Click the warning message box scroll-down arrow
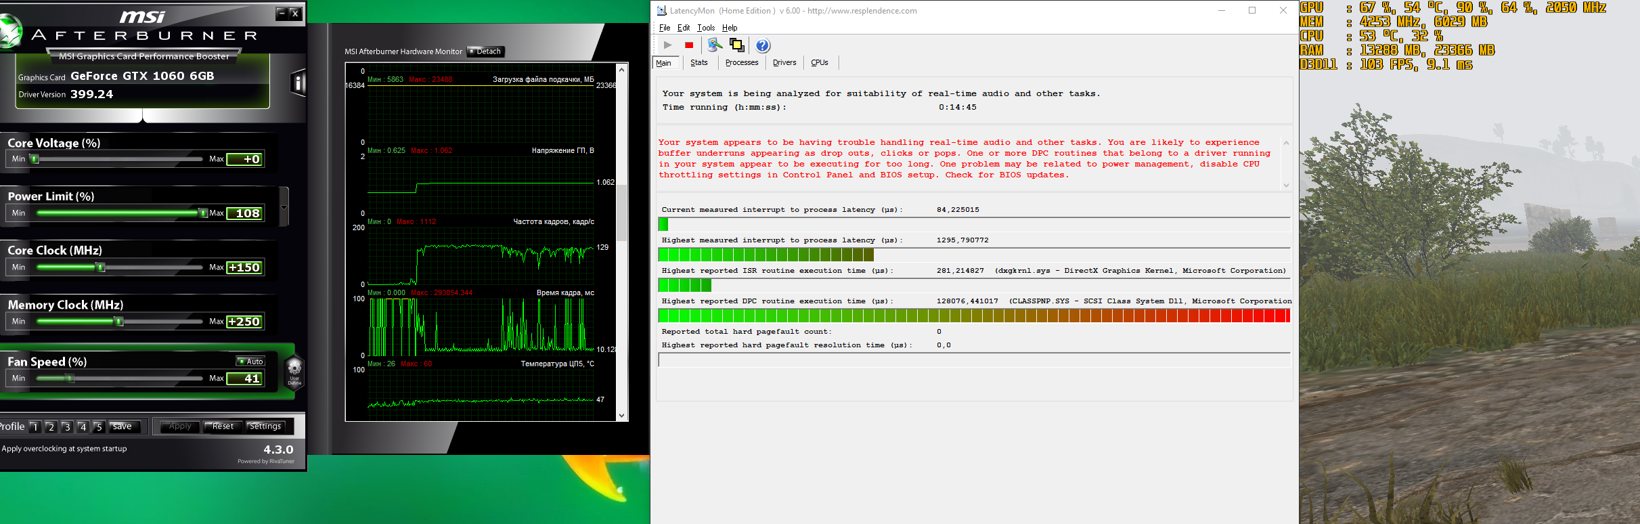 tap(1286, 185)
